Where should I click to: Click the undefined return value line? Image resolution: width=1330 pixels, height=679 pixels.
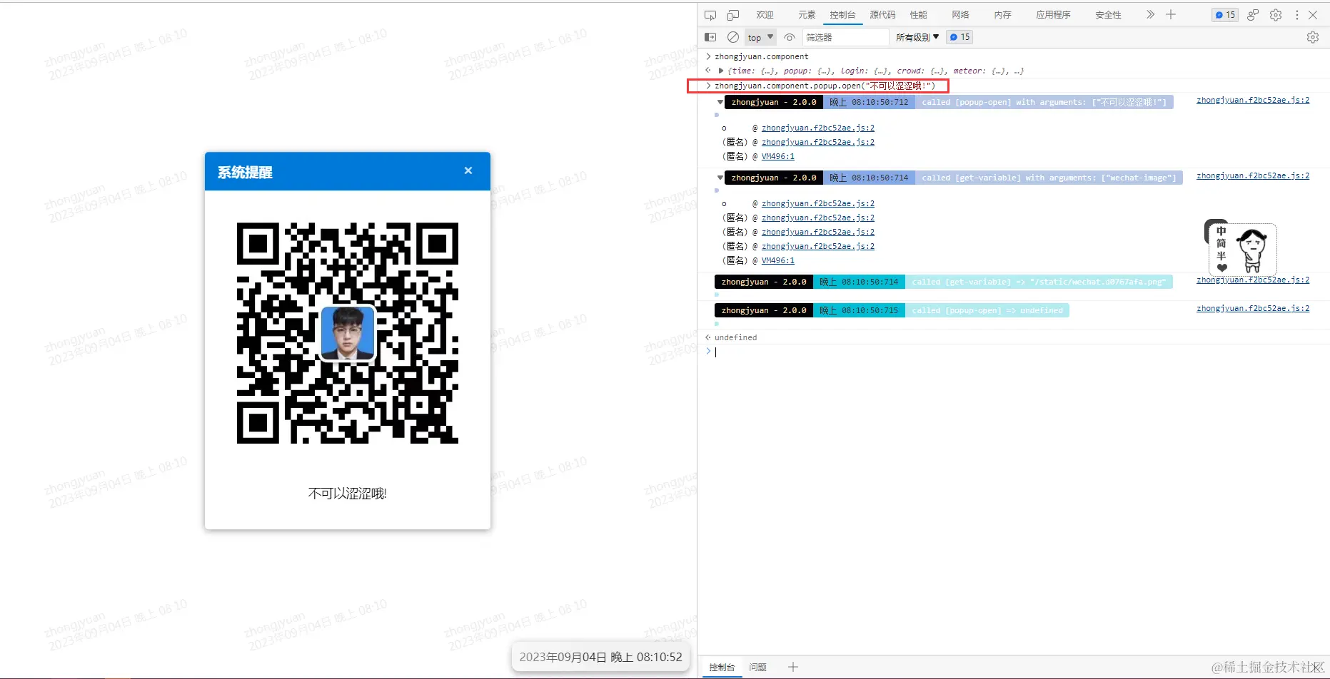point(735,337)
